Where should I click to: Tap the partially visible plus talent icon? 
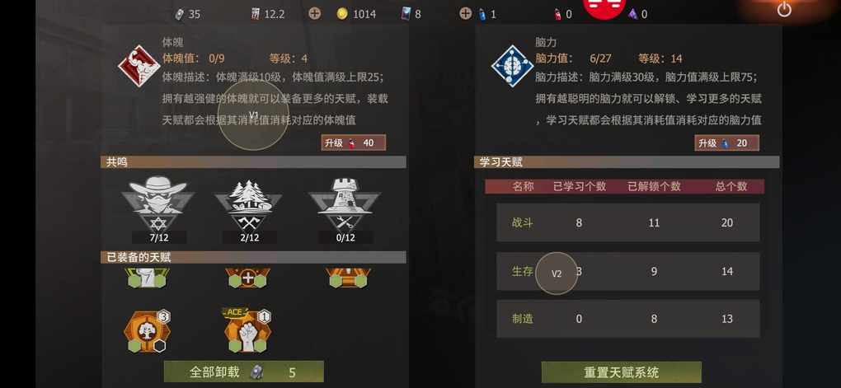(247, 278)
